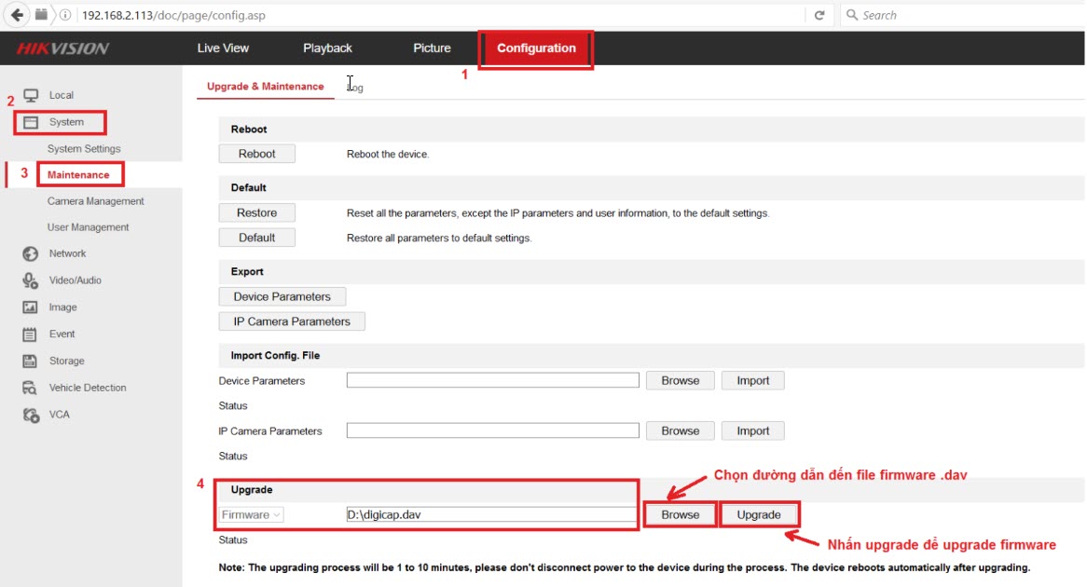Click the Local monitor icon in sidebar
Screen dimensions: 1087x587
pyautogui.click(x=31, y=95)
